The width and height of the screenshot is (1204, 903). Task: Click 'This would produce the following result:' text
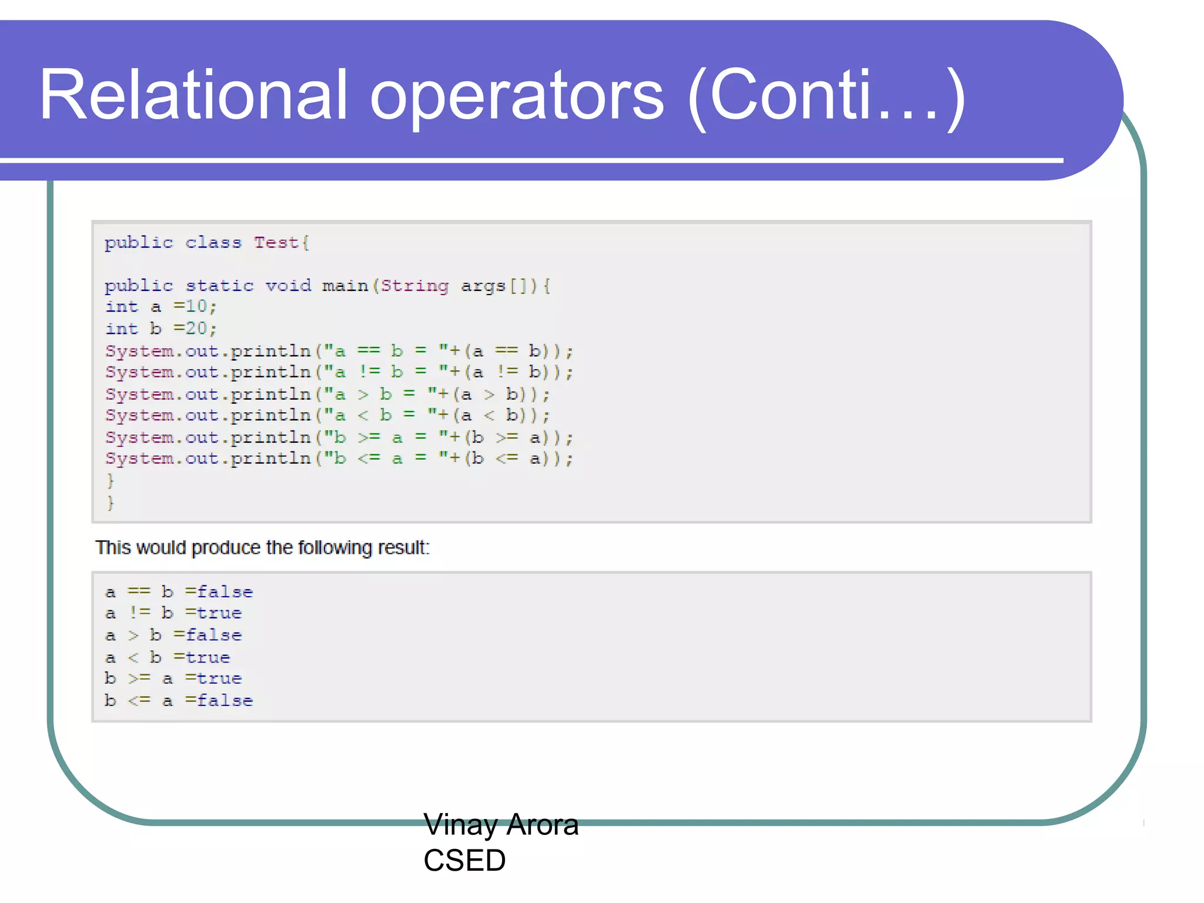tap(262, 548)
